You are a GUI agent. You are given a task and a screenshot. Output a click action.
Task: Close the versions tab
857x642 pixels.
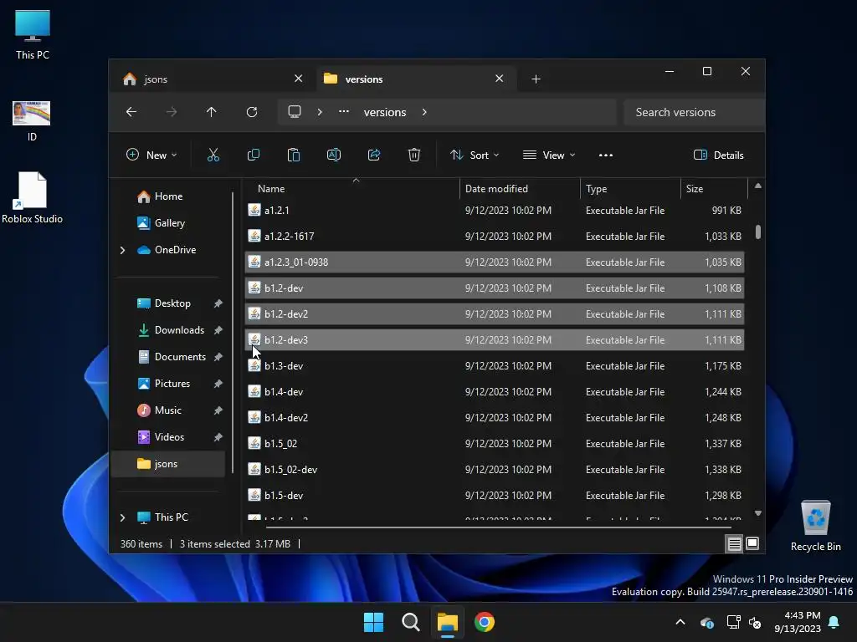click(x=499, y=79)
